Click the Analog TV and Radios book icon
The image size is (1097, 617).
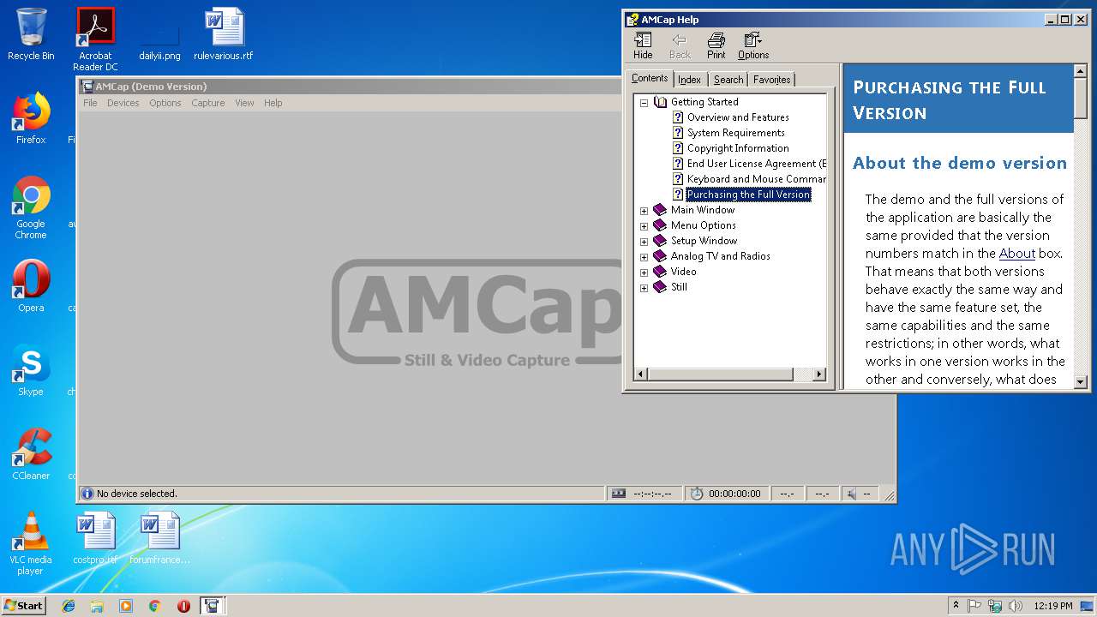point(660,256)
